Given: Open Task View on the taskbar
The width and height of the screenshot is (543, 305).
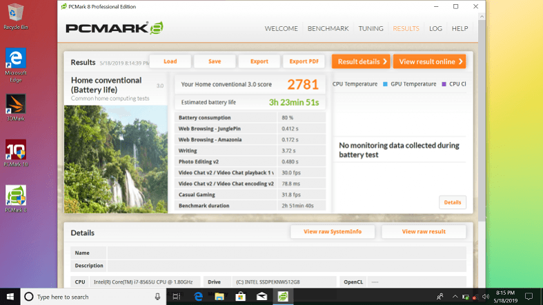Looking at the screenshot, I should click(x=176, y=297).
